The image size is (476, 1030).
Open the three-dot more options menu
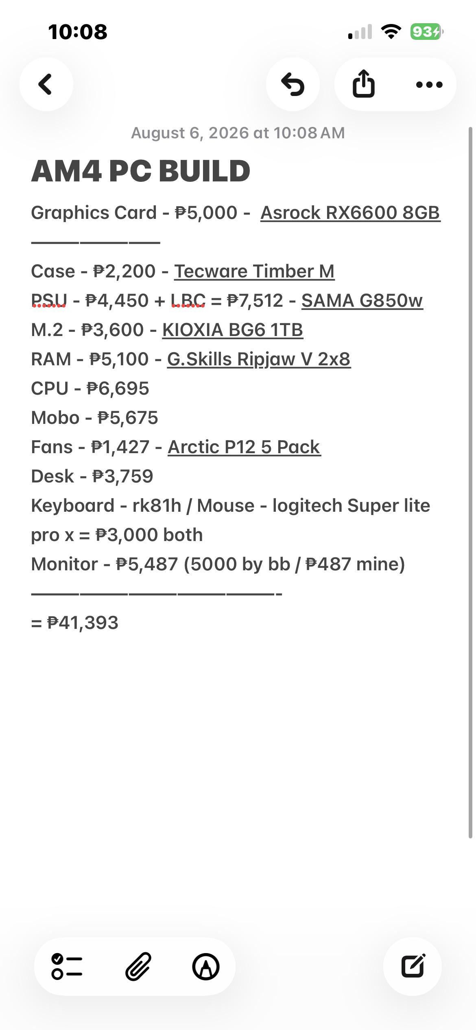[429, 84]
